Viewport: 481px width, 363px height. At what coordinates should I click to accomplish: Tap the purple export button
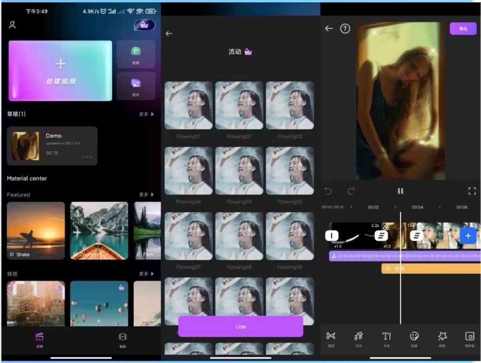pyautogui.click(x=463, y=29)
